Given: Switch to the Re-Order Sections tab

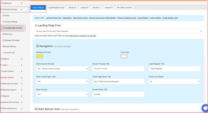Looking at the screenshot, I should point(124,7).
